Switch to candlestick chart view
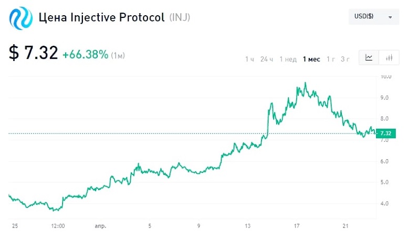407x238 pixels. coord(389,58)
